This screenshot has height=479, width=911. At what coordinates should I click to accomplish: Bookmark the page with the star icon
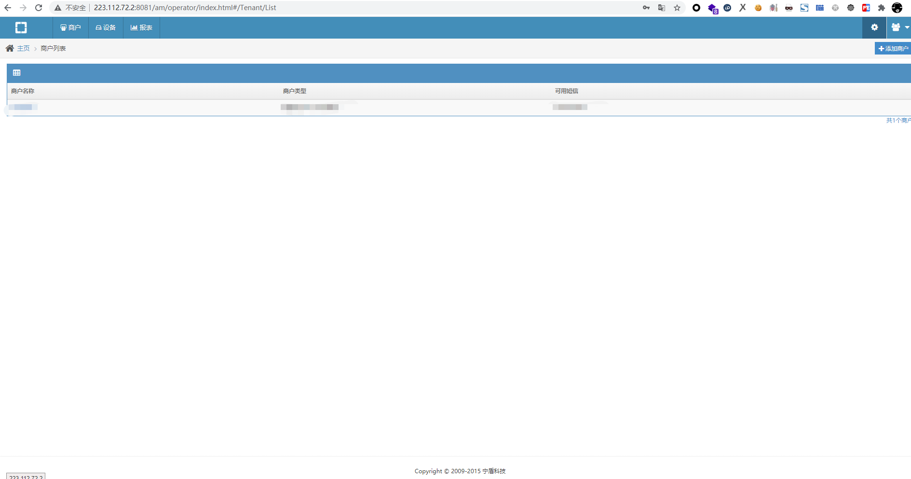[x=678, y=8]
